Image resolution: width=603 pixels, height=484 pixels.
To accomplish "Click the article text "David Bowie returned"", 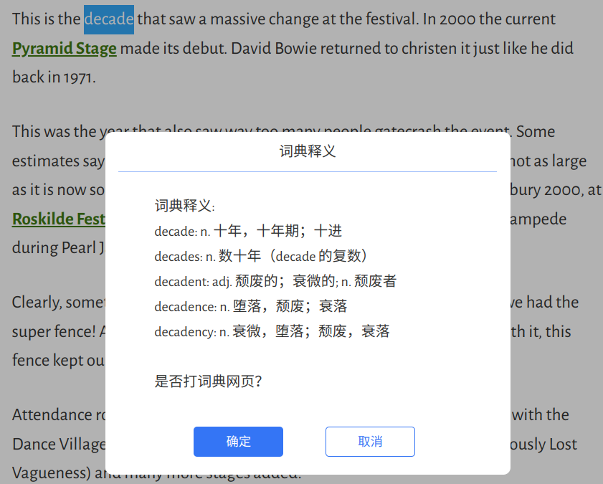I will pos(306,49).
